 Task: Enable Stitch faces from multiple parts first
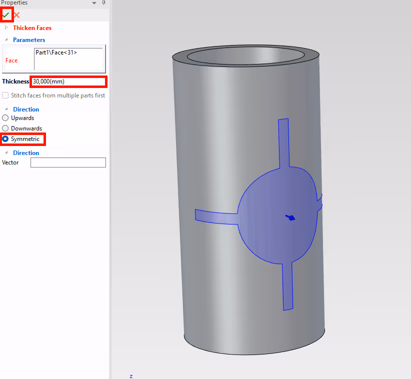click(5, 95)
